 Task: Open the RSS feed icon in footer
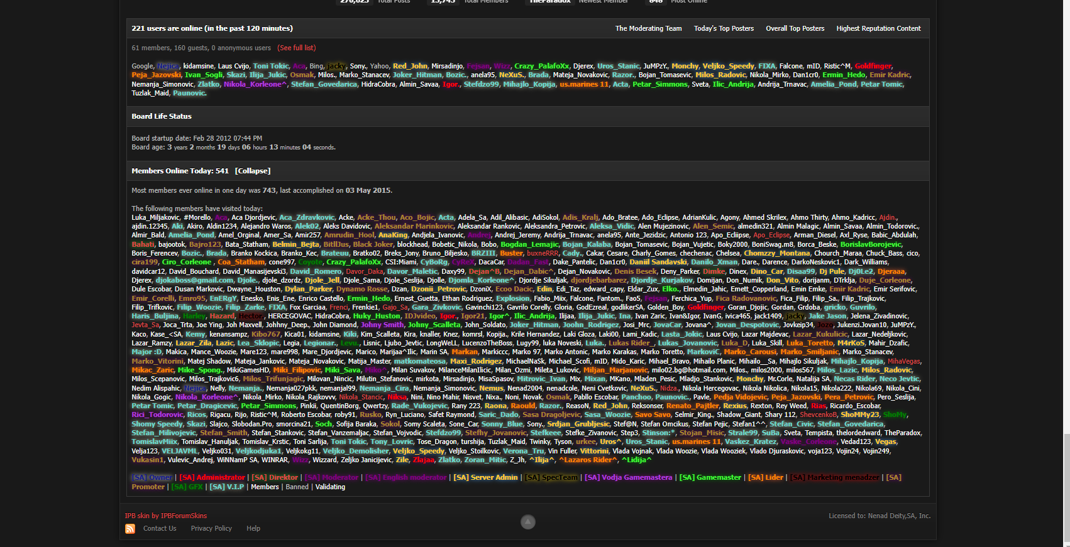130,529
